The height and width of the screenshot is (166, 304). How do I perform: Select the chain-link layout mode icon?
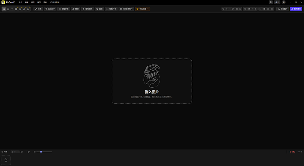28,9
